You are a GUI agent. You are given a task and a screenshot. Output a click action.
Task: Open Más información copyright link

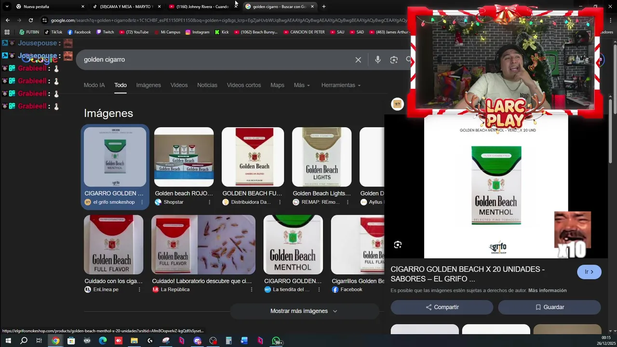tap(548, 291)
